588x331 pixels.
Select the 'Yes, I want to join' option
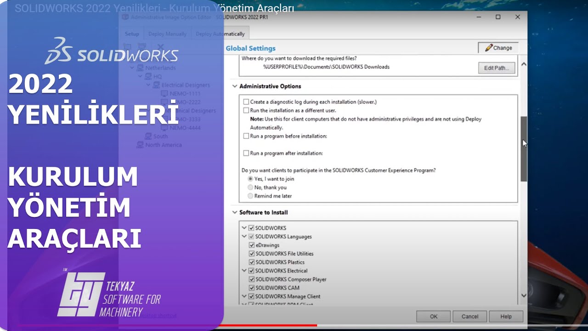(250, 179)
